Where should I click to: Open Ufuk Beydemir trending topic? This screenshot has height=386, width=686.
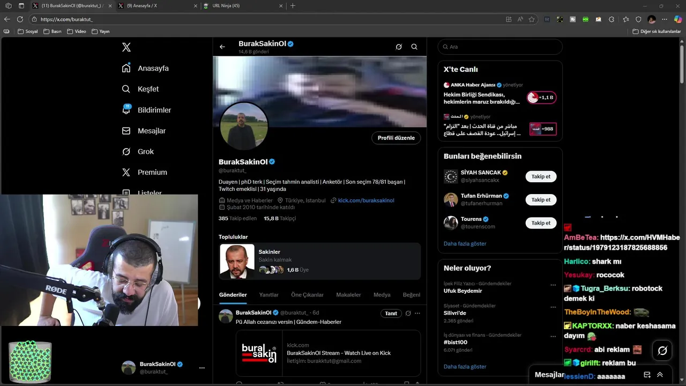point(463,291)
